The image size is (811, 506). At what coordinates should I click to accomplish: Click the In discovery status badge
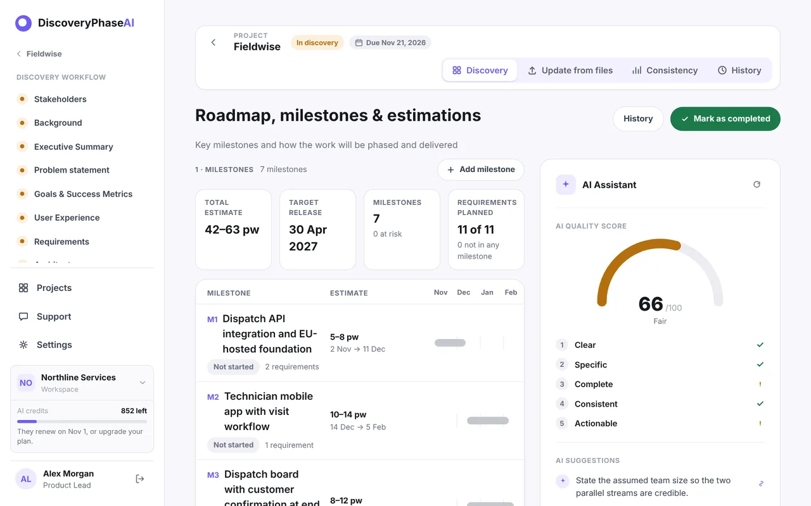[317, 43]
